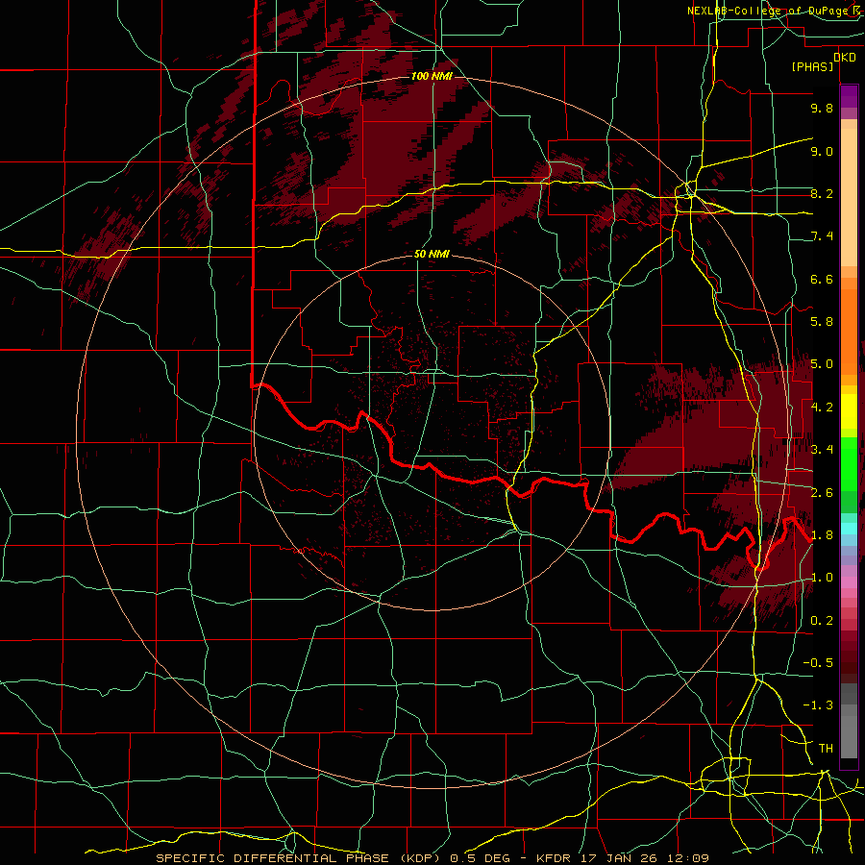The width and height of the screenshot is (865, 865).
Task: Click the 1.8 value on the color scale
Action: coord(822,535)
